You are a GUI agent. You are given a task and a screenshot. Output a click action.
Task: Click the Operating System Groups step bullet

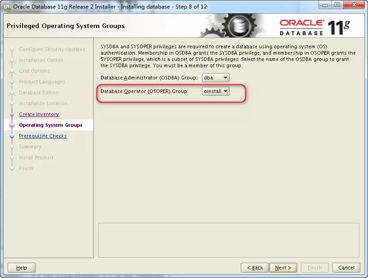click(x=12, y=125)
